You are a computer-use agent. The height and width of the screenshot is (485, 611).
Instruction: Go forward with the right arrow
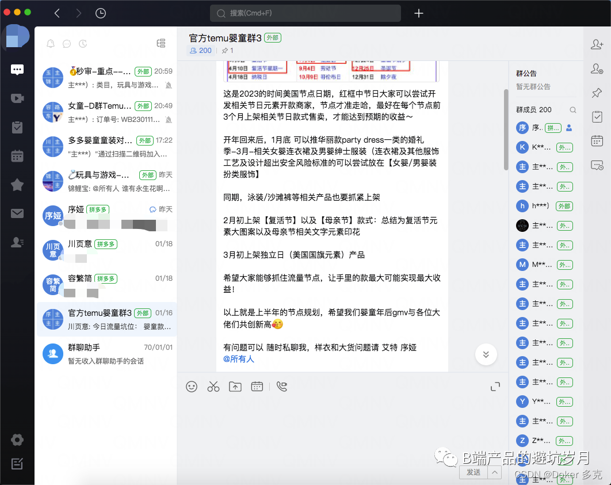pyautogui.click(x=79, y=13)
